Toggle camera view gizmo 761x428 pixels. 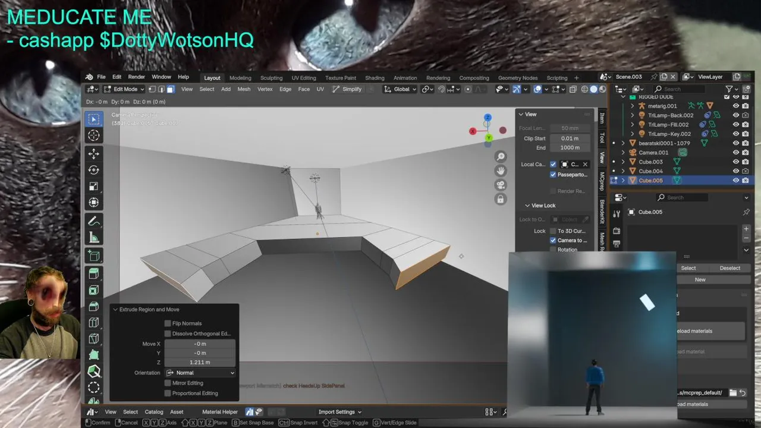pyautogui.click(x=501, y=185)
